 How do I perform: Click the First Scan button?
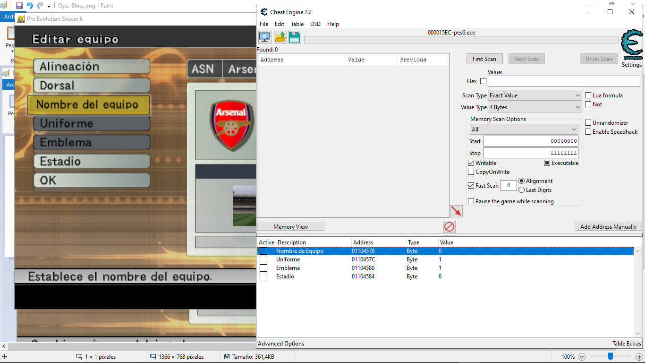pyautogui.click(x=484, y=59)
